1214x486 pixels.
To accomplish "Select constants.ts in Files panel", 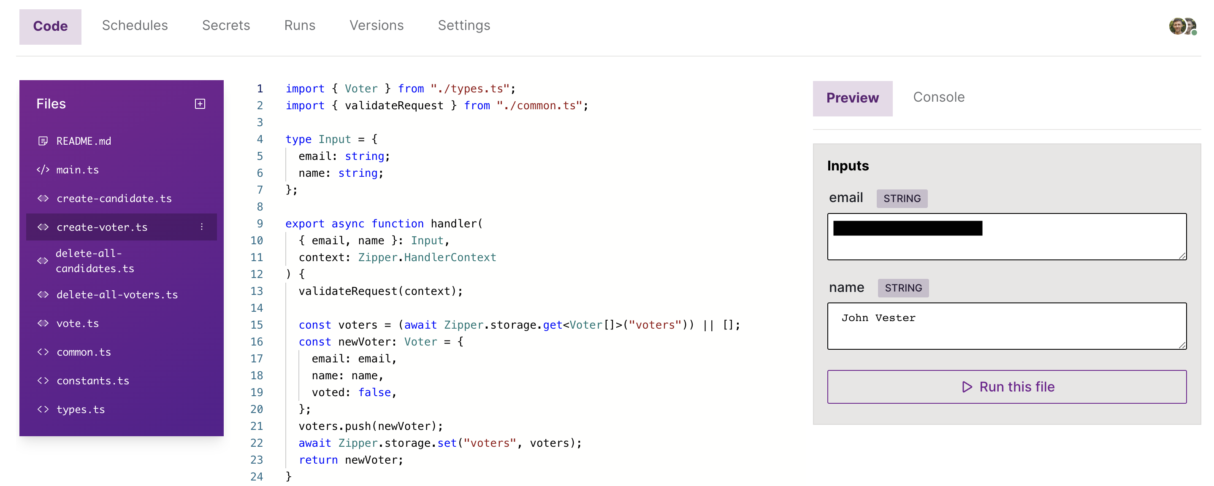I will point(92,381).
